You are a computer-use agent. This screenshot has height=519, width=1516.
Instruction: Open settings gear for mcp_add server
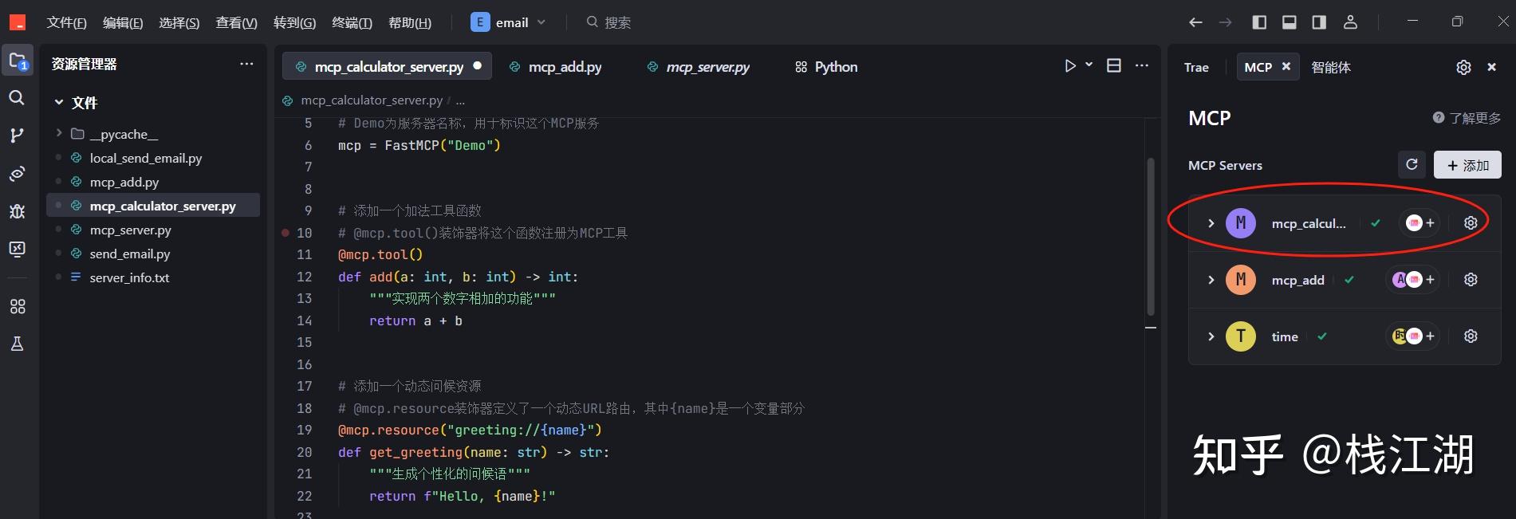1471,280
